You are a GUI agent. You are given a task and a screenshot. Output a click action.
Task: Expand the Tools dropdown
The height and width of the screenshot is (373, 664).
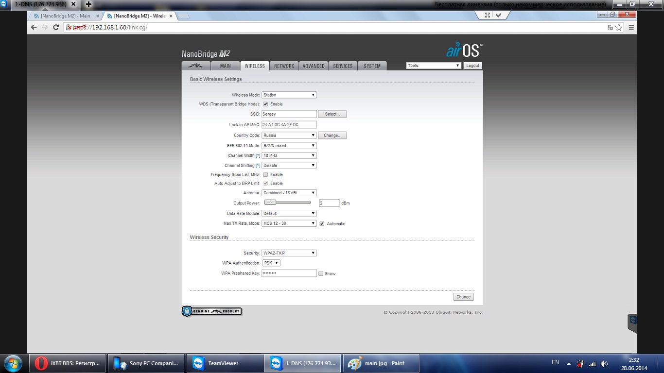pyautogui.click(x=434, y=66)
